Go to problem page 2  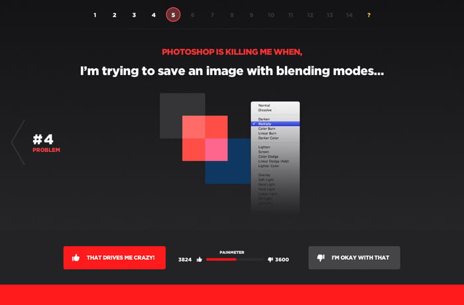[x=115, y=15]
